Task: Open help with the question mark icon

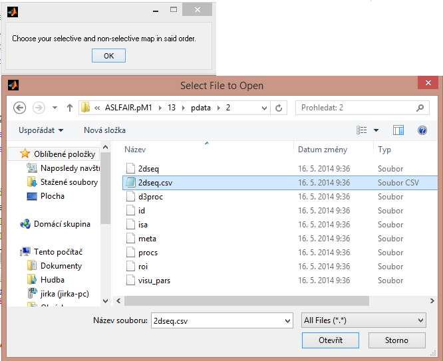Action: [422, 130]
